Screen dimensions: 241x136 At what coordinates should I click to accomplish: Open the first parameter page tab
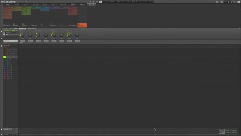23,29
